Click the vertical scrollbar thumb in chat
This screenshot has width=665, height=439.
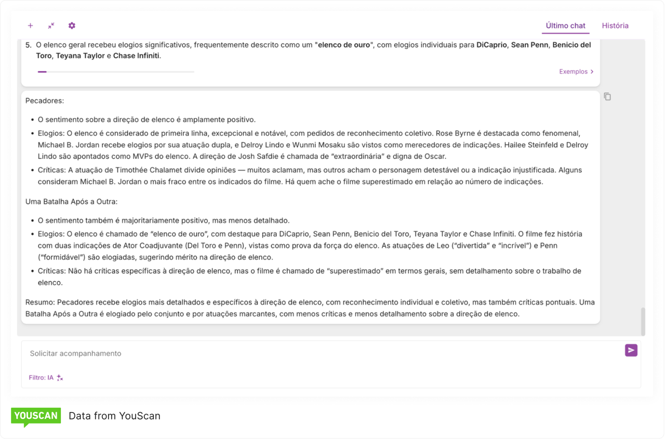click(x=643, y=321)
